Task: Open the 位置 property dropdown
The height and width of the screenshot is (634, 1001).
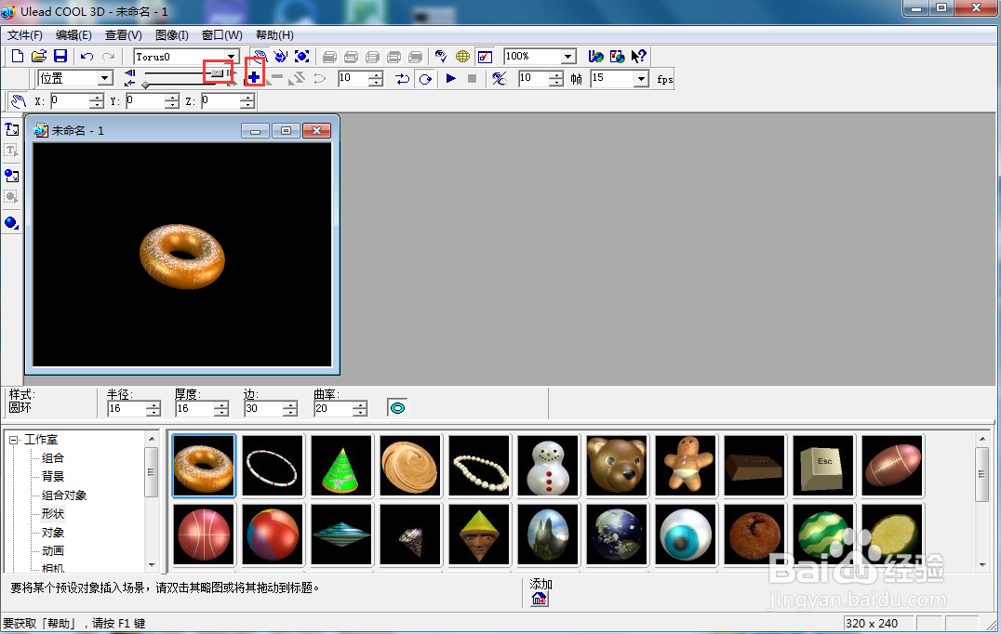Action: pos(105,78)
